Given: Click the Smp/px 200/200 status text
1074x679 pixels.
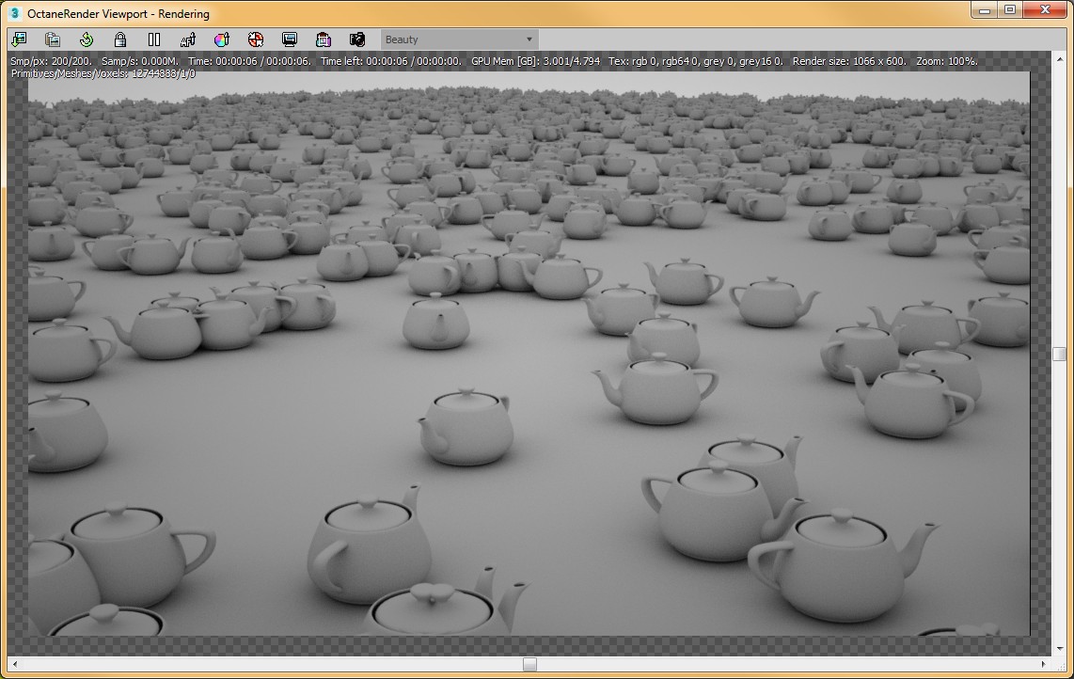Looking at the screenshot, I should [51, 61].
